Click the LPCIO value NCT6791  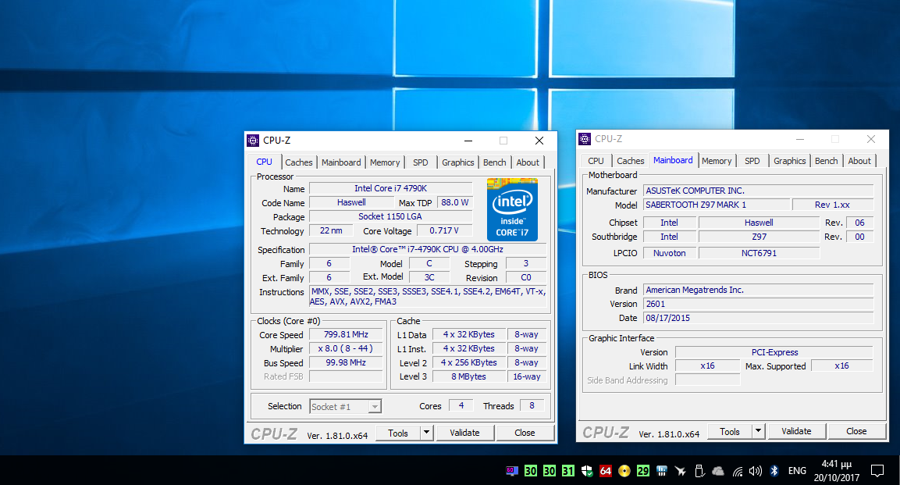pos(759,253)
